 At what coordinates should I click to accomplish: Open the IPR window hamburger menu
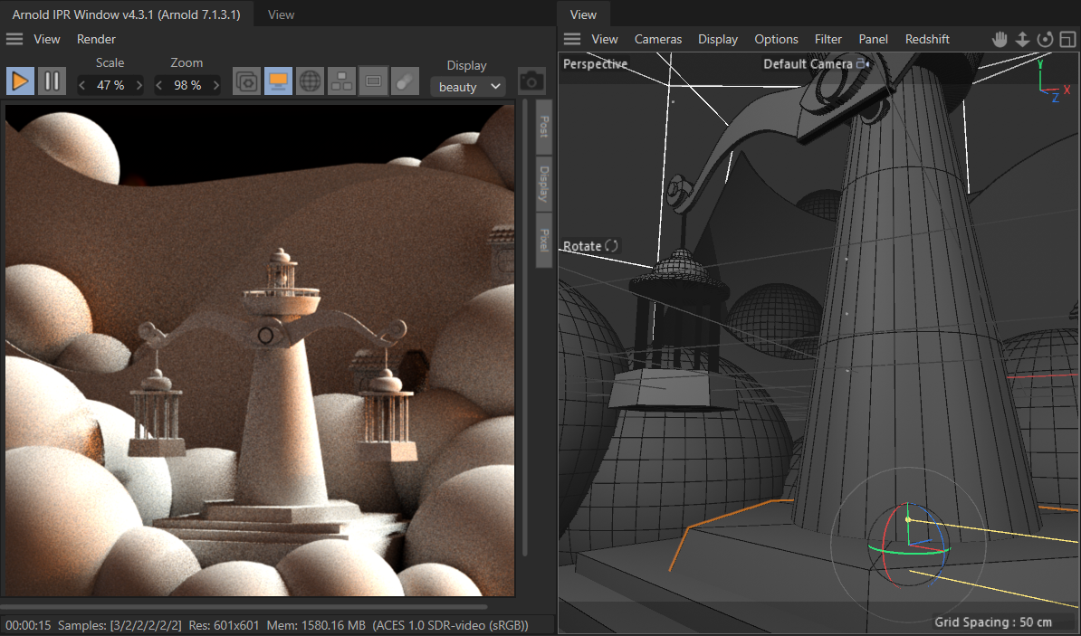click(14, 39)
